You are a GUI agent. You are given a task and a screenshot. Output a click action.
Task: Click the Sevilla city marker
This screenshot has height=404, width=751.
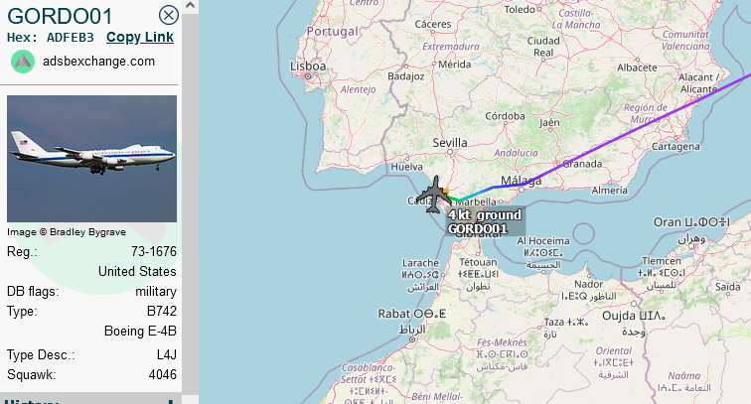(450, 152)
